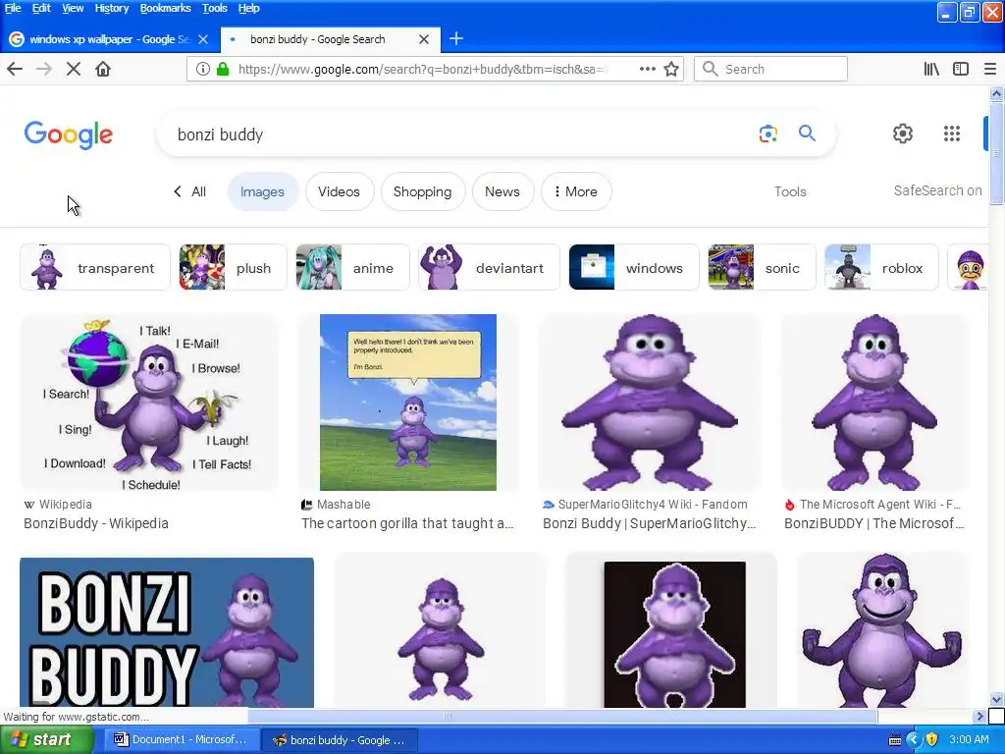Viewport: 1005px width, 754px height.
Task: Open the Edit menu
Action: coord(41,8)
